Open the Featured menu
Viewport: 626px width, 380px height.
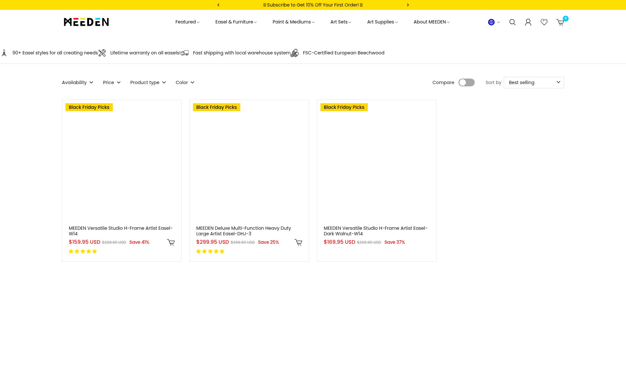[x=187, y=22]
